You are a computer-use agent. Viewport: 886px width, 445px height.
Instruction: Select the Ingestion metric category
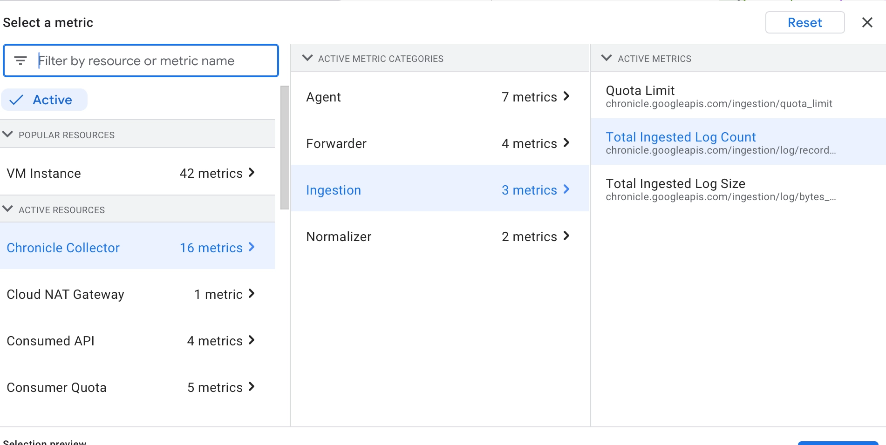pyautogui.click(x=333, y=189)
